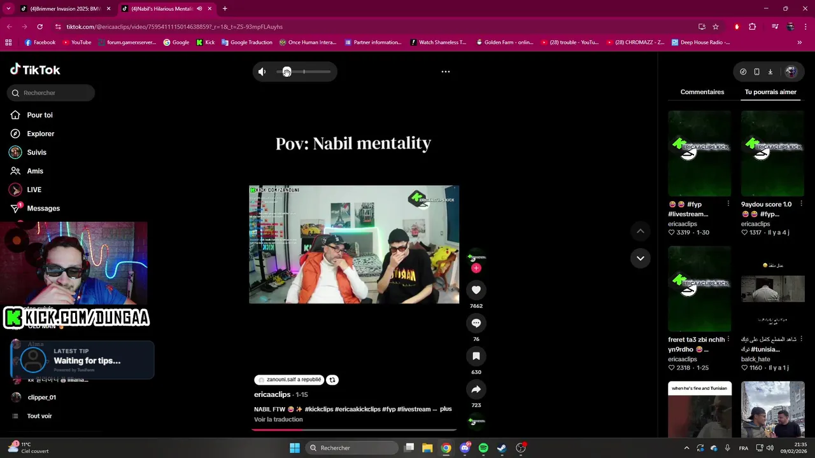Switch to Commentaires tab

[x=702, y=92]
